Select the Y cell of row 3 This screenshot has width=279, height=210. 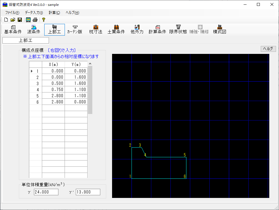[76, 83]
